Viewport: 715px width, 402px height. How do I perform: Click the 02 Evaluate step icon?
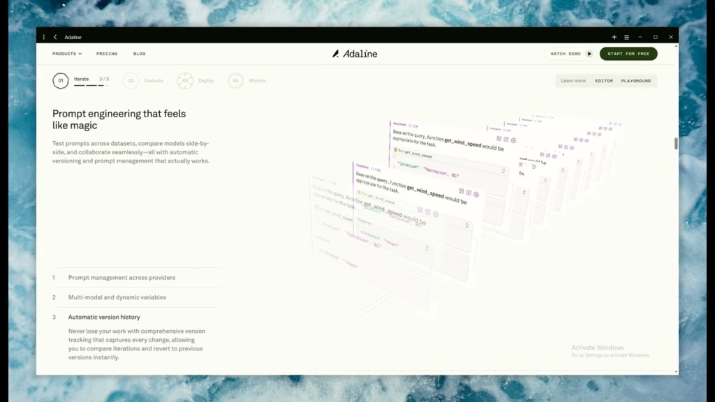(x=131, y=80)
